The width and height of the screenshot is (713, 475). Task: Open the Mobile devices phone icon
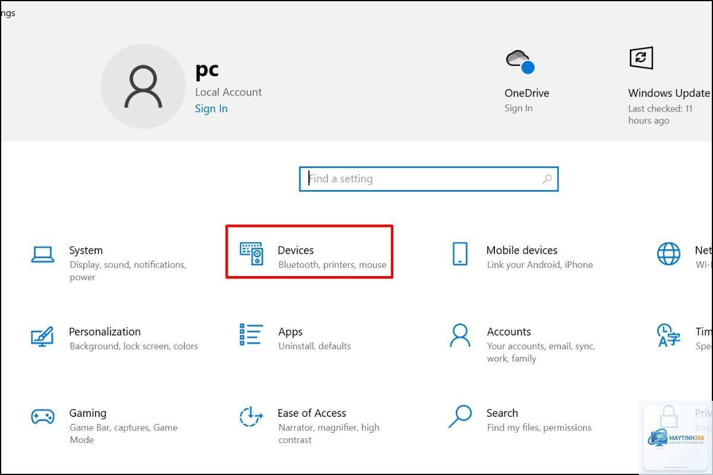460,254
